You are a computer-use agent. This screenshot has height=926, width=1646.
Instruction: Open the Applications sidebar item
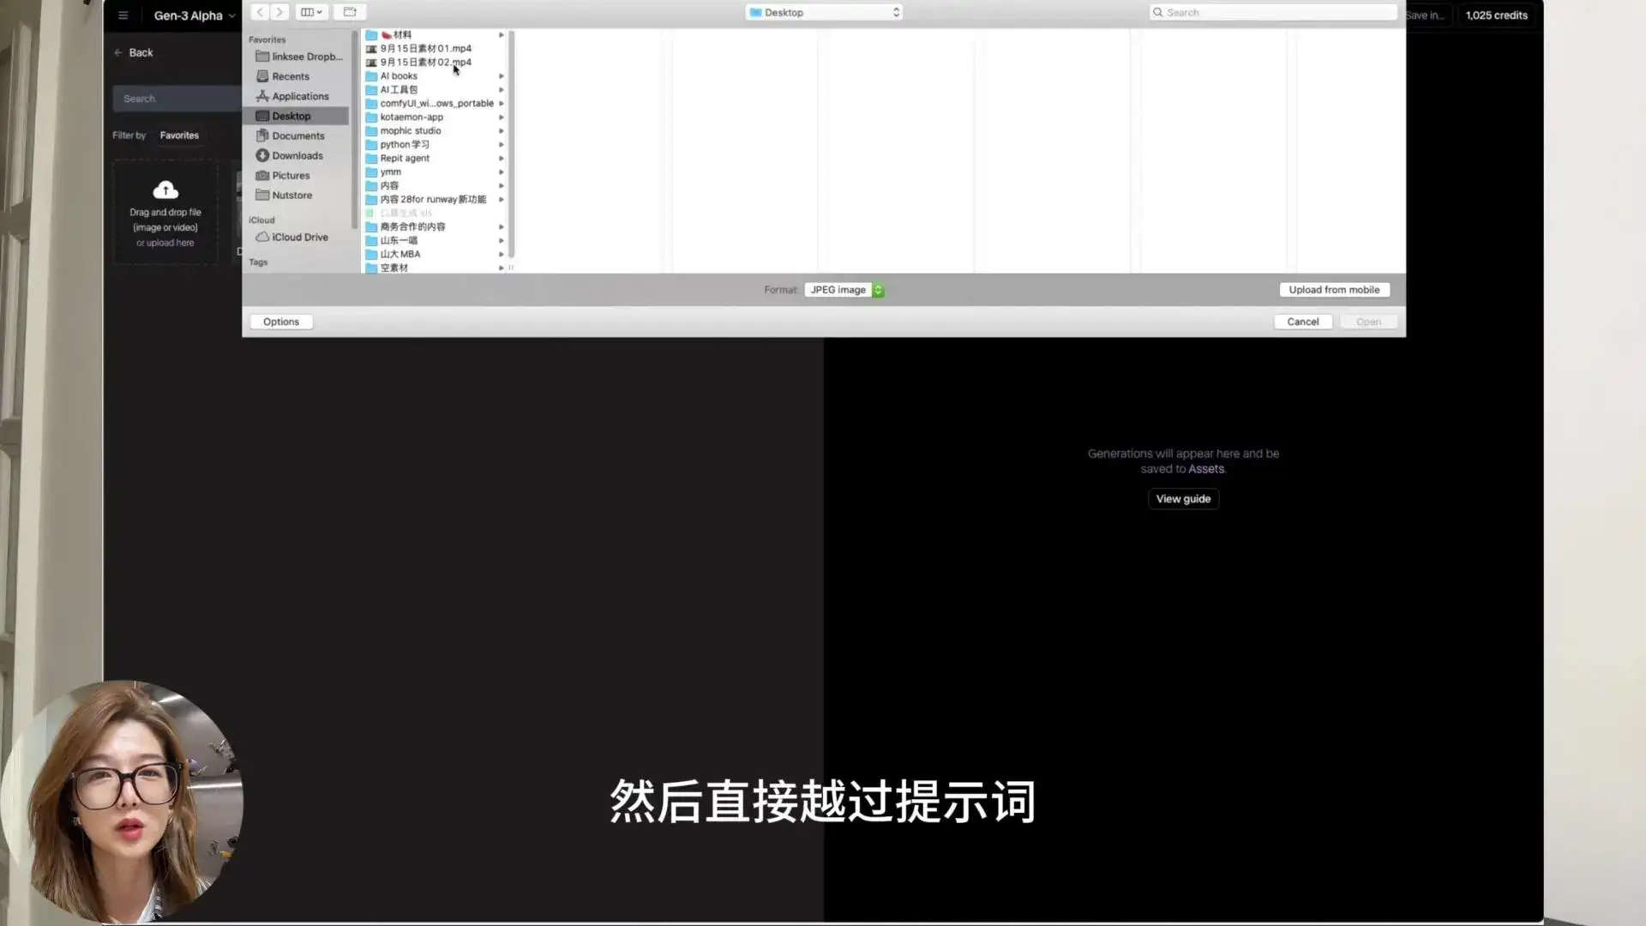click(299, 95)
